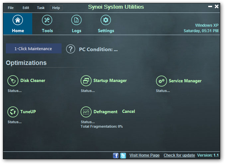Launch Disk Cleaner by its label
225x164 pixels.
(33, 81)
